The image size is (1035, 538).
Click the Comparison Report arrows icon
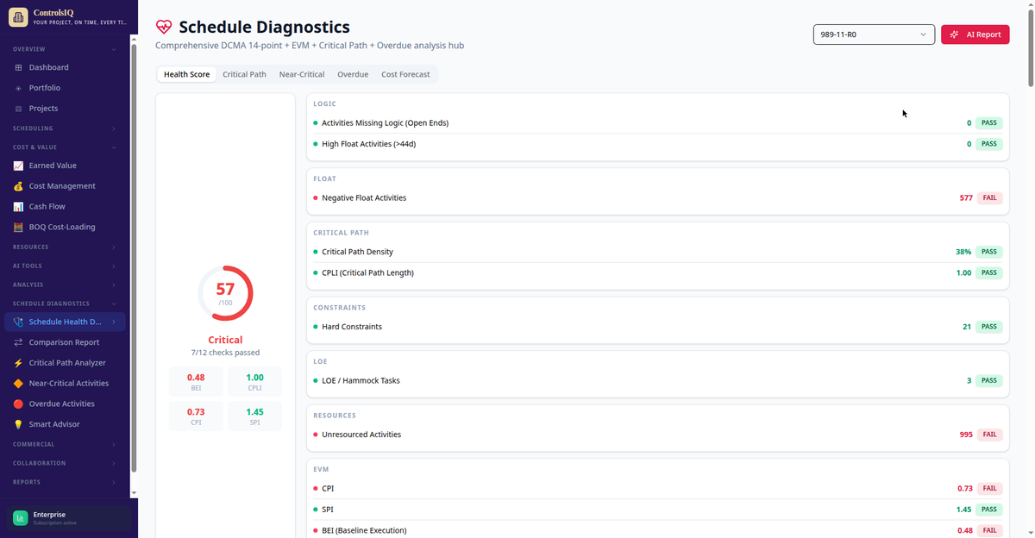[x=18, y=342]
